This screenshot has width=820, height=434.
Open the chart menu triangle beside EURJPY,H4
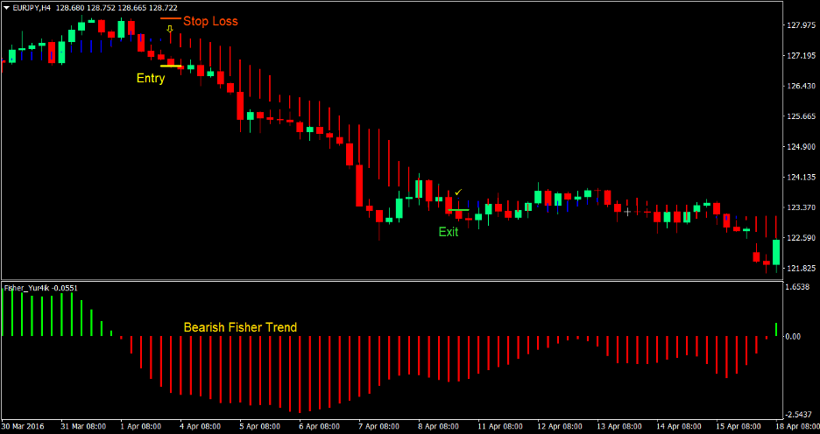pos(6,8)
